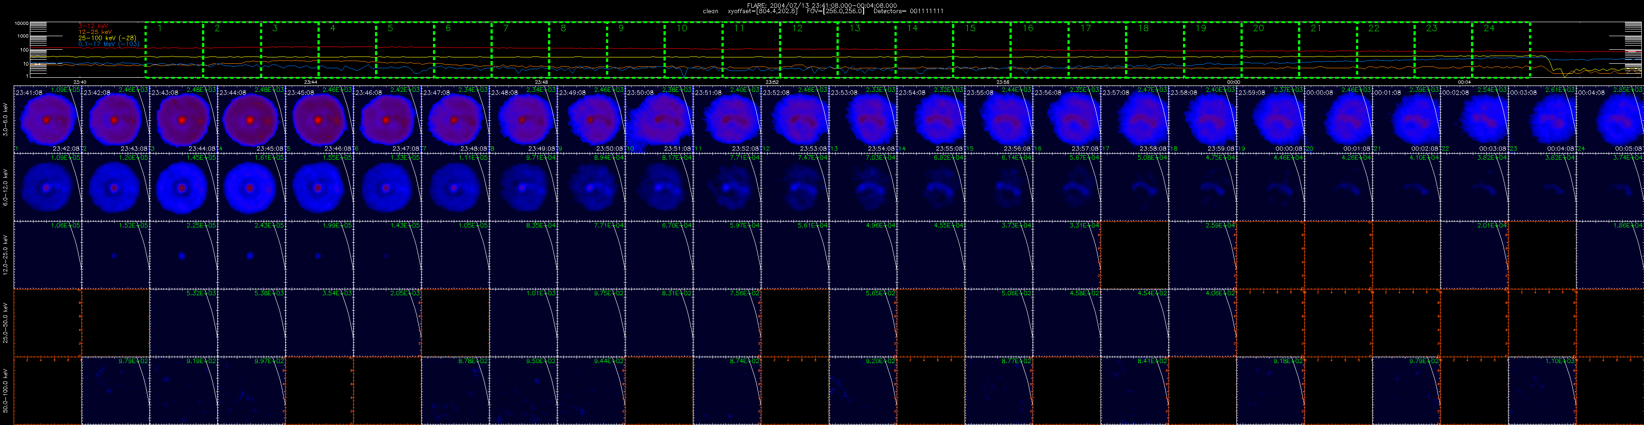Open the 3.0-6.0 keV image at 23:55:08
The width and height of the screenshot is (1644, 425).
tap(998, 119)
